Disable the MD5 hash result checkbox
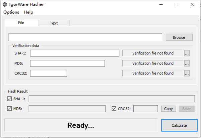This screenshot has height=138, width=201. pyautogui.click(x=9, y=109)
